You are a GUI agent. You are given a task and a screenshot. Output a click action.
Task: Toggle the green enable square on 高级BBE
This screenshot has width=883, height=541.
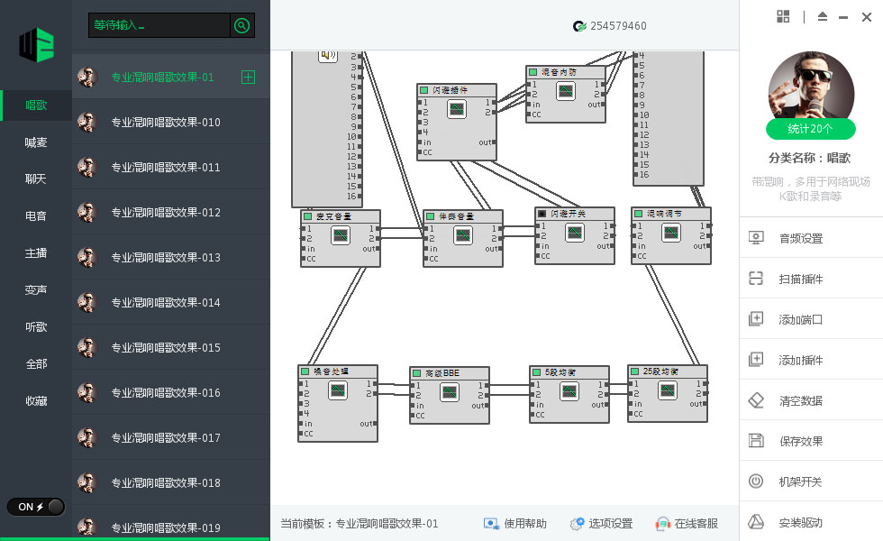416,373
